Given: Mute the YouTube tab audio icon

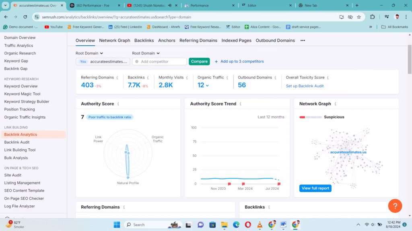Looking at the screenshot, I should pyautogui.click(x=170, y=5).
